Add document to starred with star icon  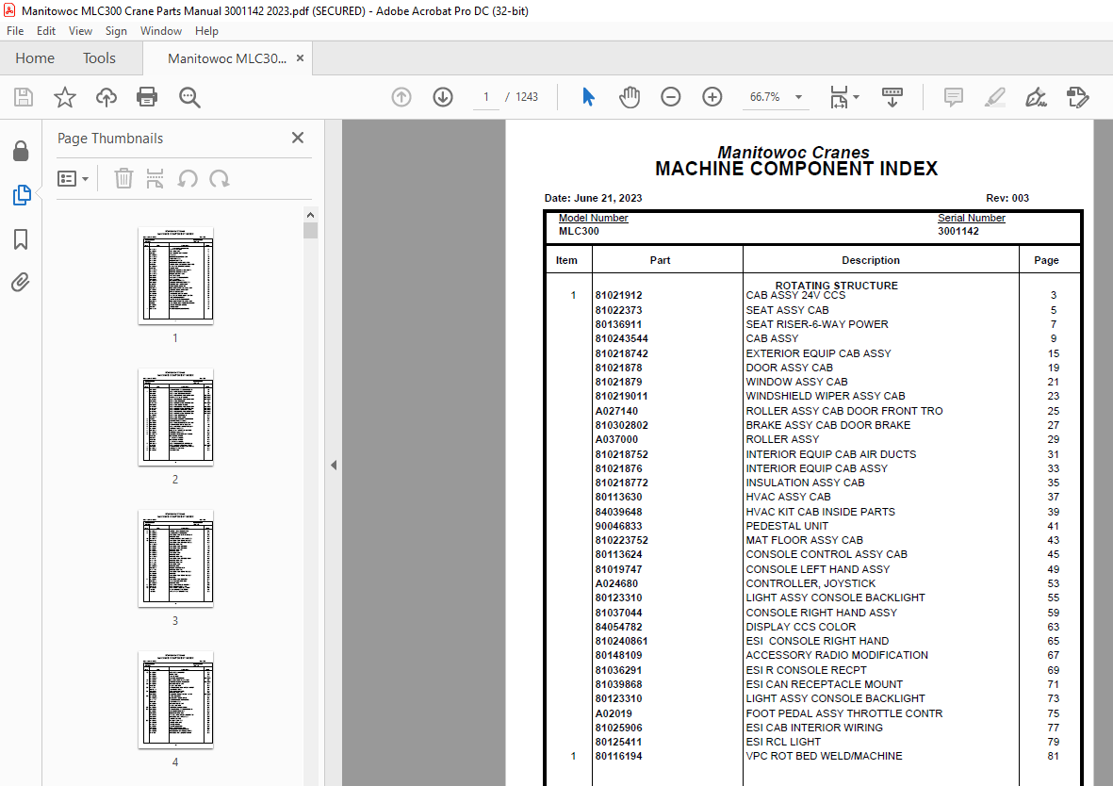coord(65,96)
